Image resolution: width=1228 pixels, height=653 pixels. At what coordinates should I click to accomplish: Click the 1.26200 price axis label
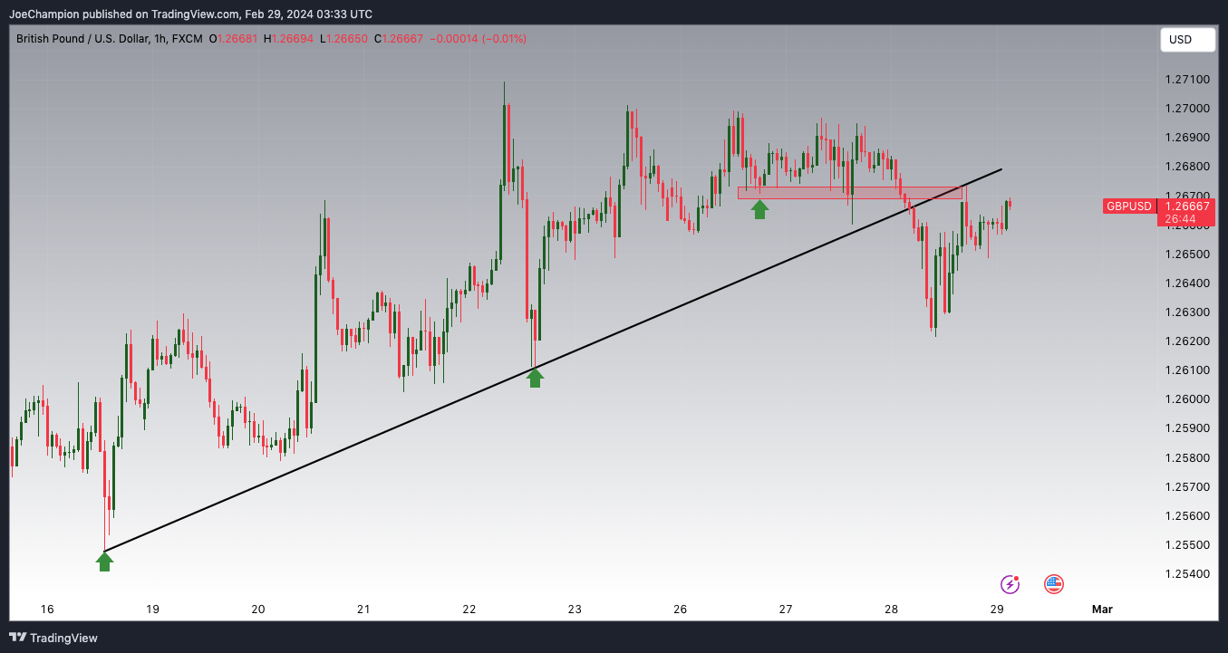1186,341
